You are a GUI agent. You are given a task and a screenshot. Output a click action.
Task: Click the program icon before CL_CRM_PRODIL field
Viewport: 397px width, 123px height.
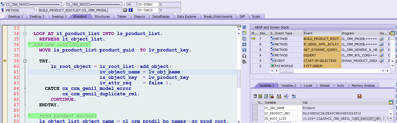3,4
